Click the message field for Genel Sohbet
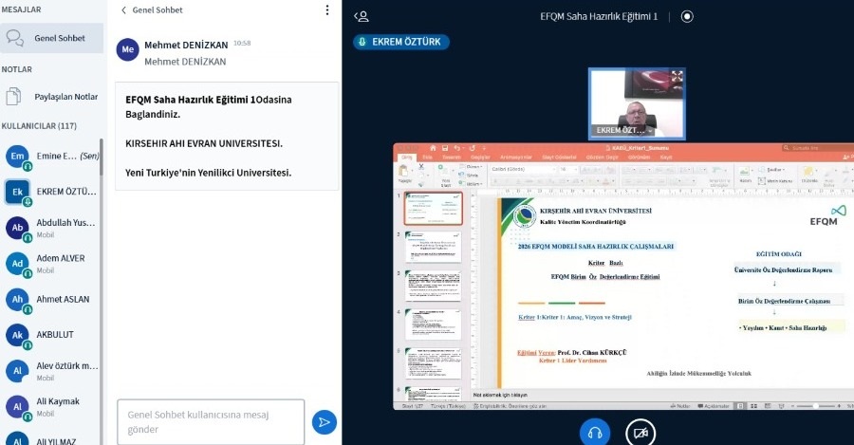 211,422
